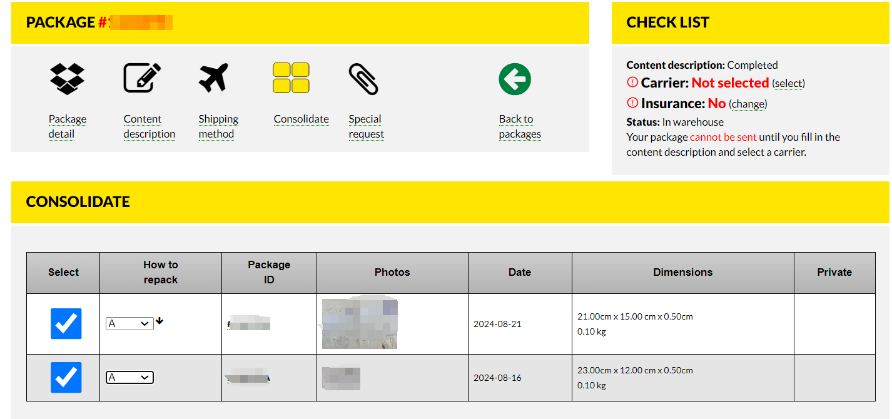Click the Content description pencil icon
The height and width of the screenshot is (419, 892).
point(142,79)
